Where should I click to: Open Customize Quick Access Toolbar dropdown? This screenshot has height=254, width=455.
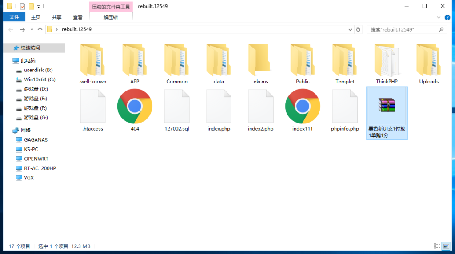39,6
